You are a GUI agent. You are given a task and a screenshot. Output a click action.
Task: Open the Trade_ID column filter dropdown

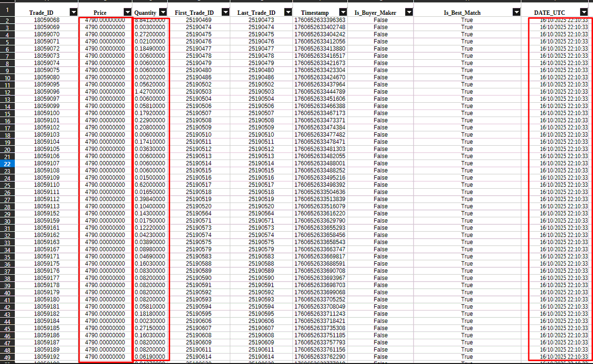[x=74, y=12]
